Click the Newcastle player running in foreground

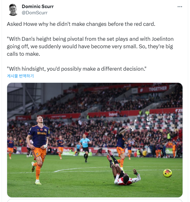(38, 149)
